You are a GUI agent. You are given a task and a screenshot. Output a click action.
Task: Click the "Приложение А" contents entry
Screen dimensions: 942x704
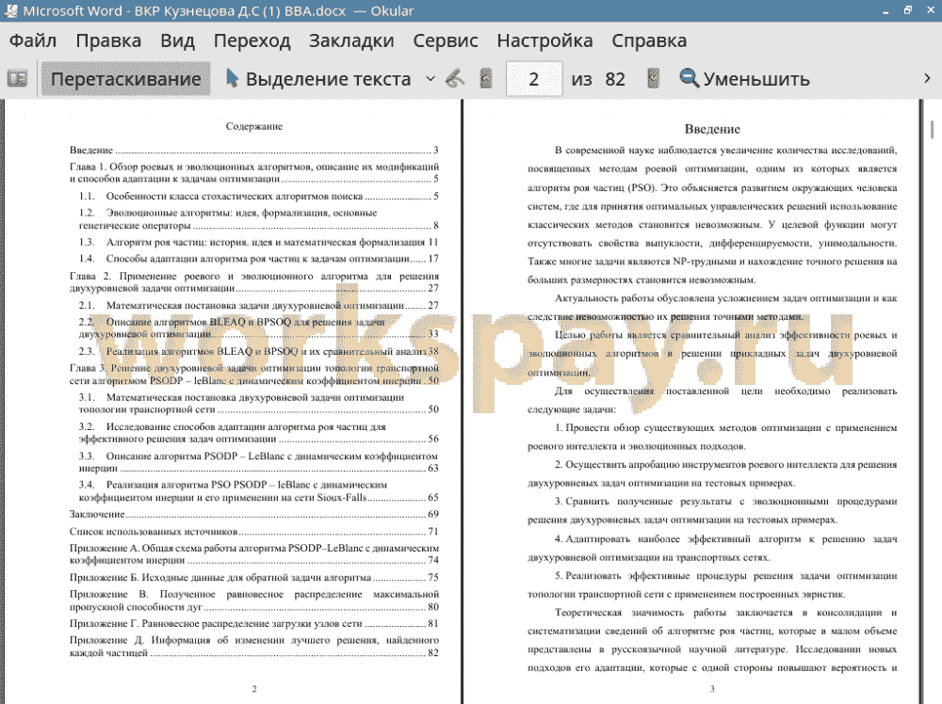coord(254,554)
